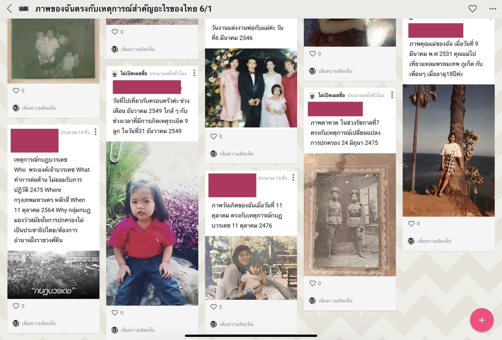
Task: Like the girl in red shirt post
Action: (115, 312)
